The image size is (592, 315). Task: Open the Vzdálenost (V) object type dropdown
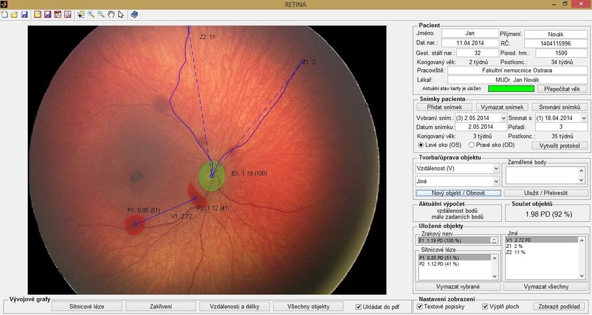click(x=458, y=169)
